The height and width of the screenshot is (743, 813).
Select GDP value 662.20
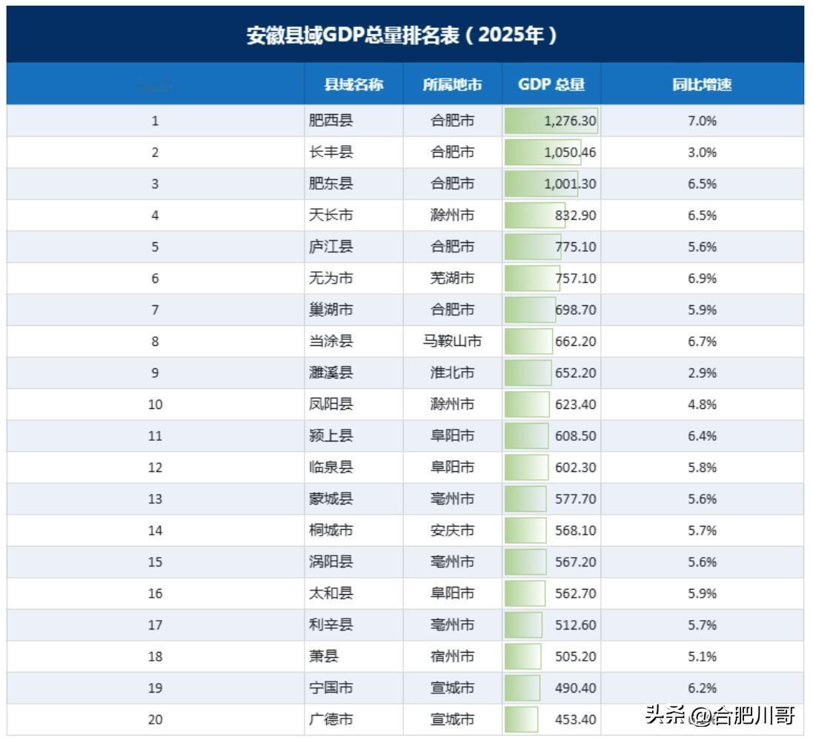coord(576,341)
